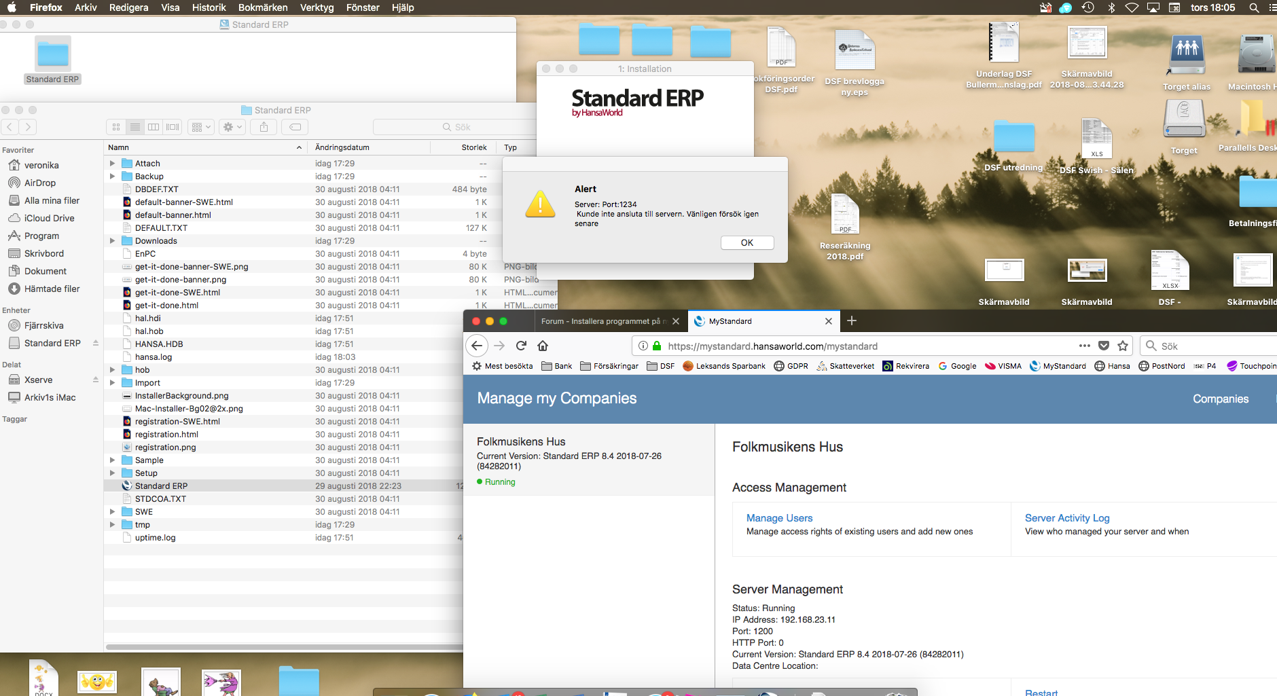Image resolution: width=1277 pixels, height=696 pixels.
Task: Click the Finder search field
Action: 455,127
